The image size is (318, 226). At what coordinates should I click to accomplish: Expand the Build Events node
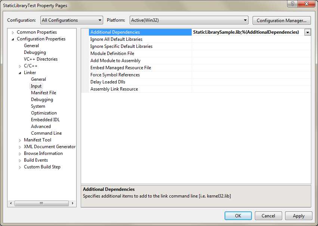tap(20, 161)
